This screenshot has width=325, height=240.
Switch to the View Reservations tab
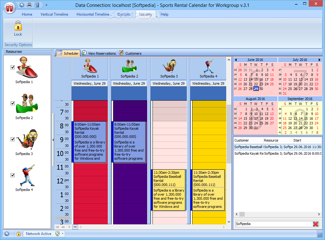[99, 53]
